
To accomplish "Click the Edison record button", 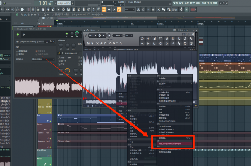I will pyautogui.click(x=109, y=36).
